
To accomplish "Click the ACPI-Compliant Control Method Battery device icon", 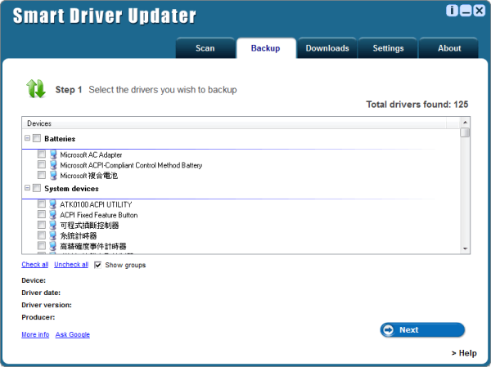I will pyautogui.click(x=53, y=165).
